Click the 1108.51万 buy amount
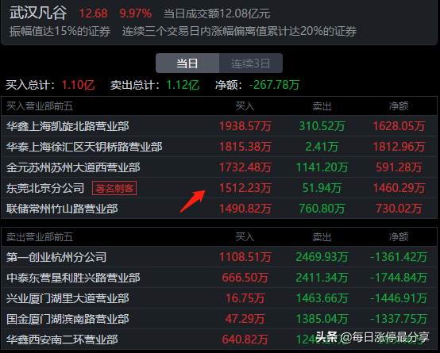 tap(245, 257)
